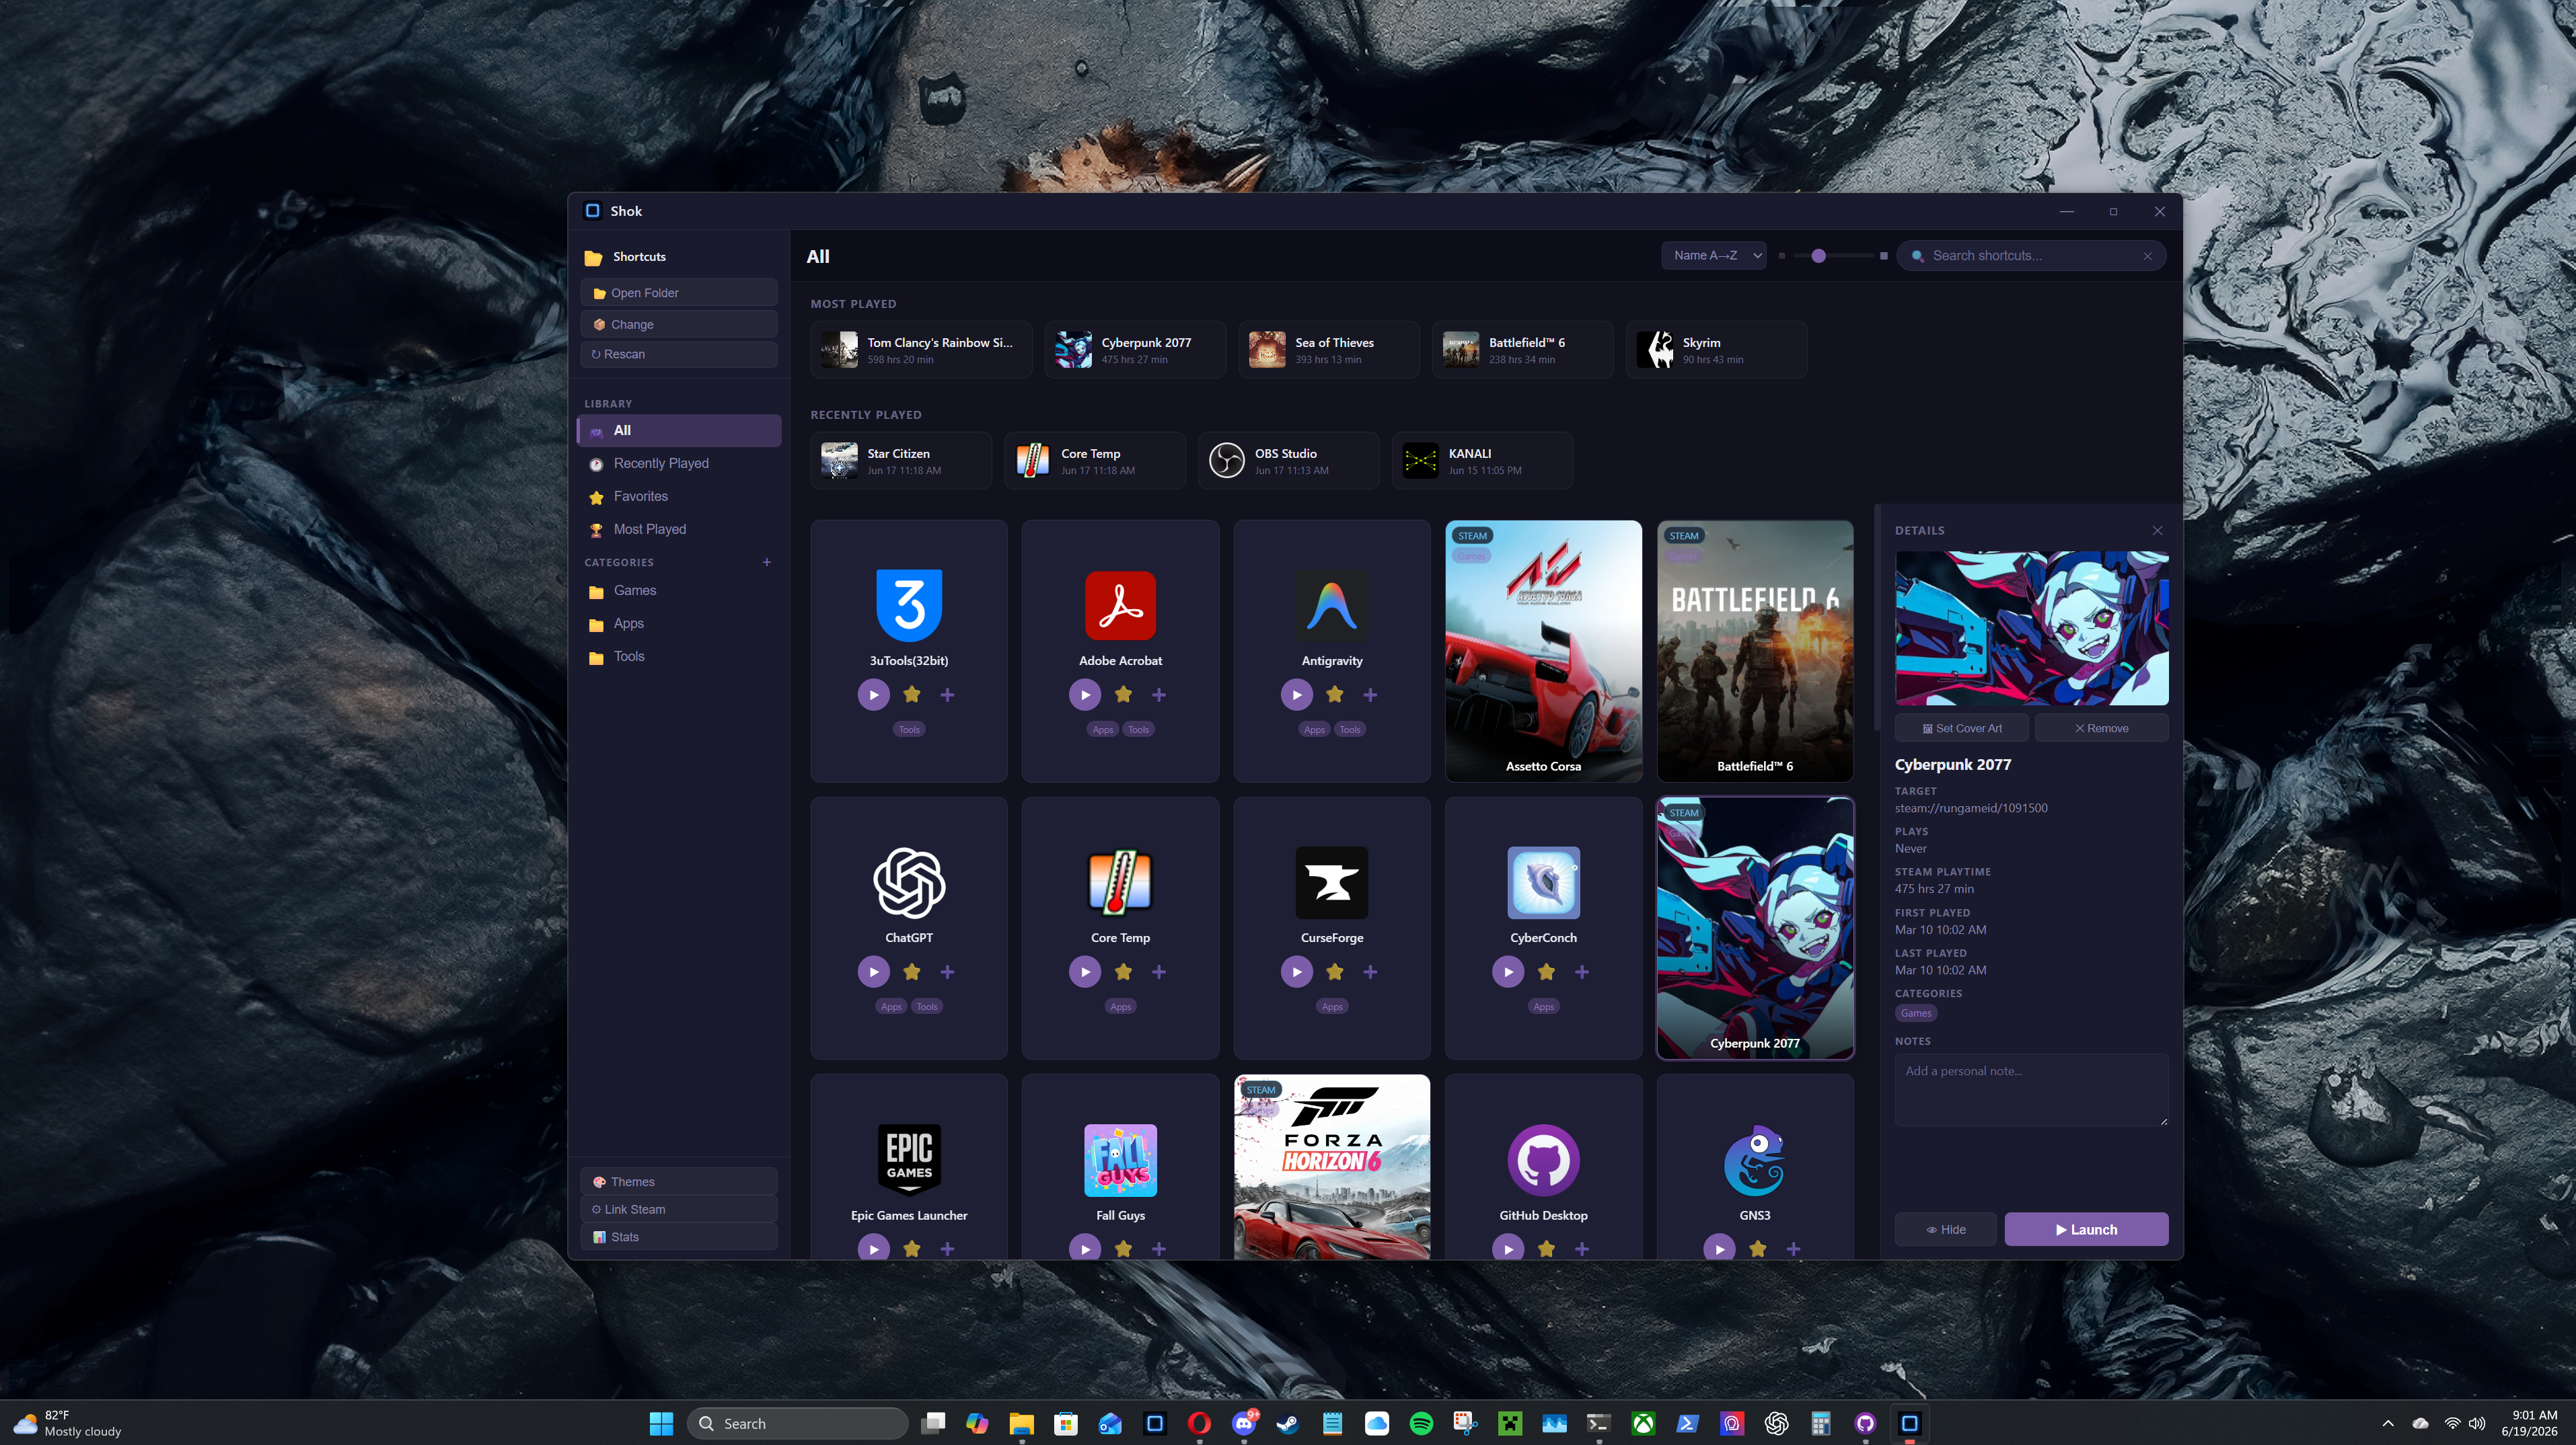Select the Tools category folder
The height and width of the screenshot is (1445, 2576).
point(679,656)
